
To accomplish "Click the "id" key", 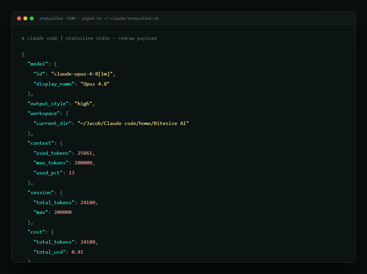I will pyautogui.click(x=39, y=74).
